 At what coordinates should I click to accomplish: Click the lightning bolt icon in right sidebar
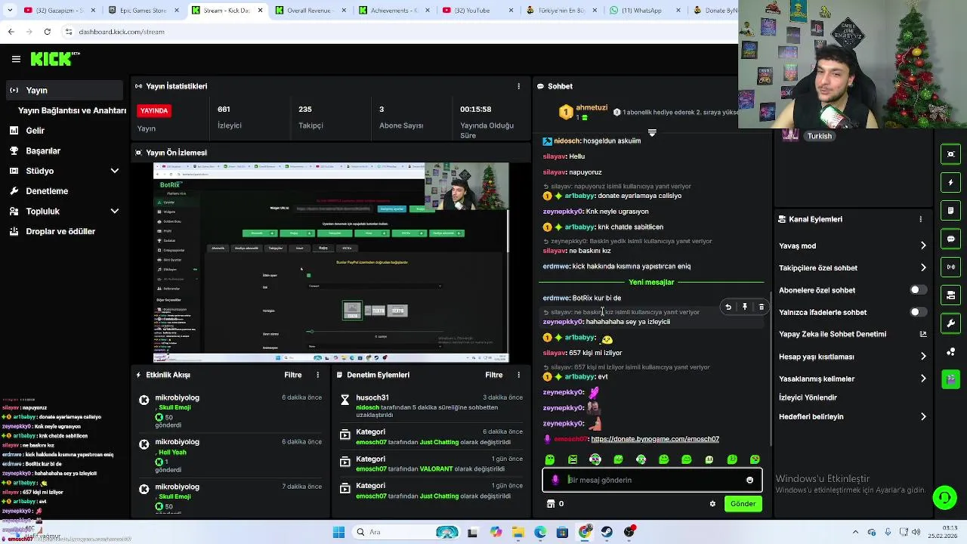(951, 182)
